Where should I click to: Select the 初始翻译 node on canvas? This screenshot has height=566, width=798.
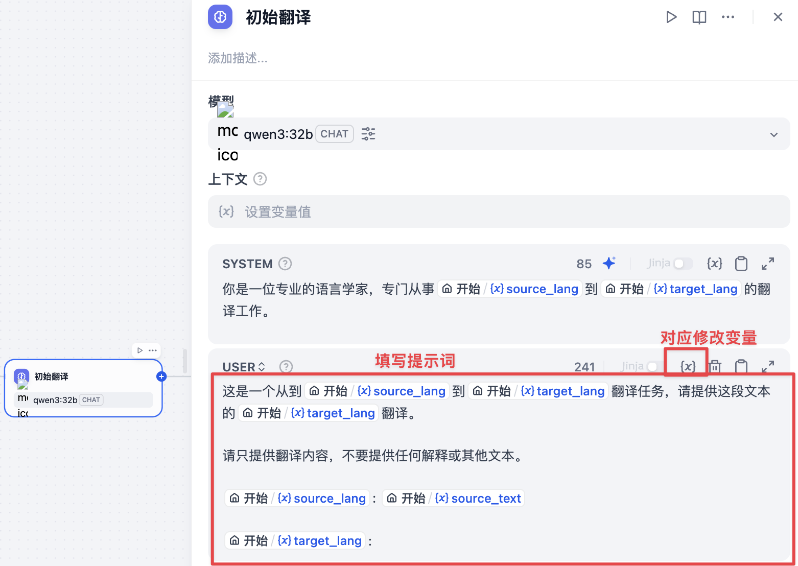(x=83, y=388)
